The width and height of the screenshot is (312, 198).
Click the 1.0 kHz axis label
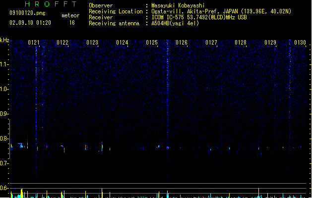pos(3,89)
